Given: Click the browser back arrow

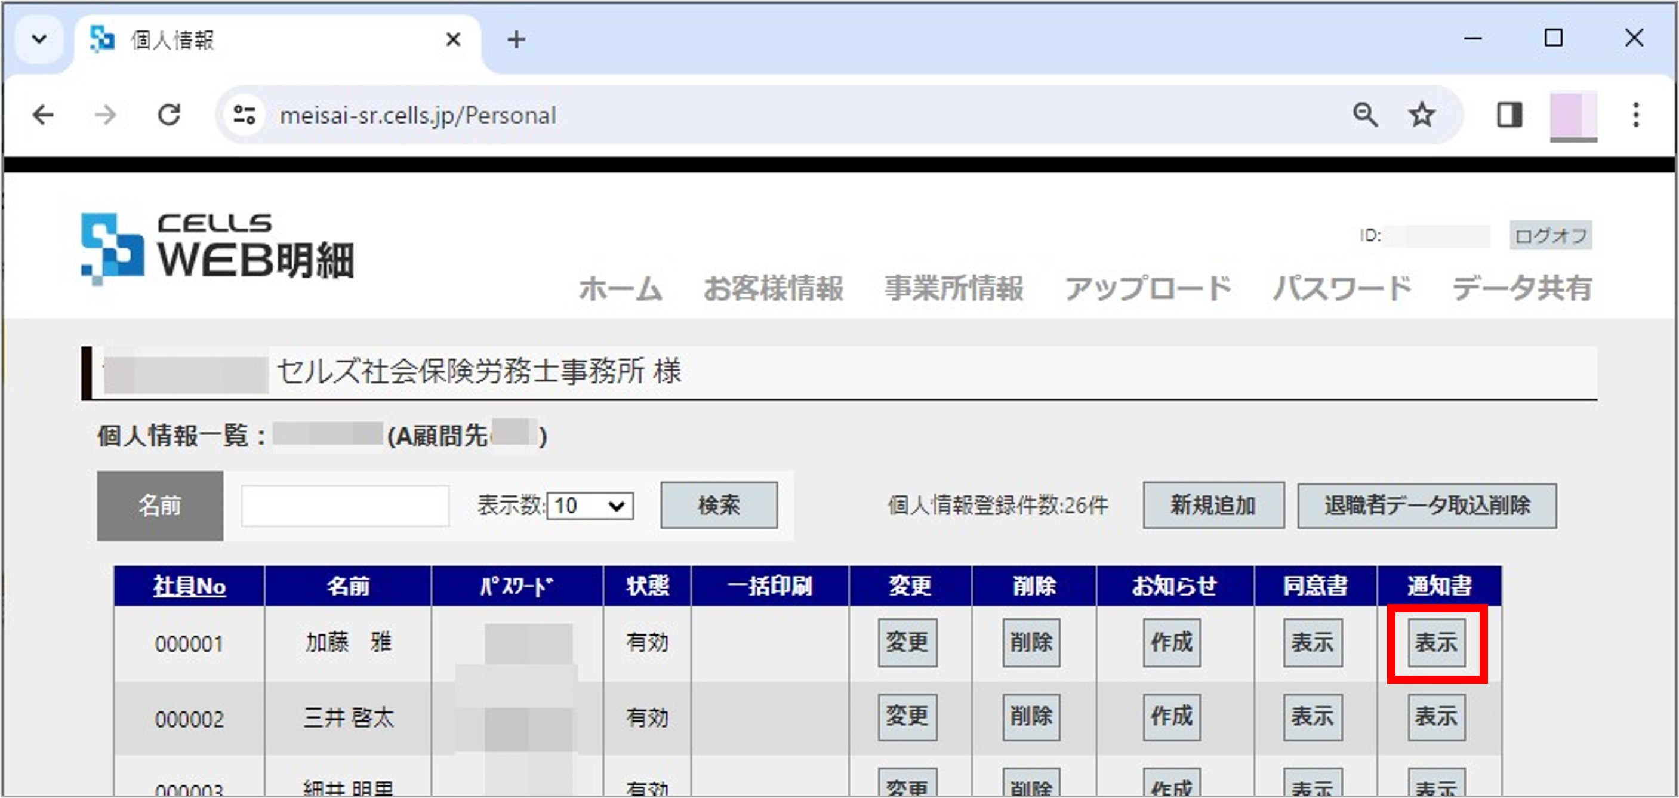Looking at the screenshot, I should pyautogui.click(x=42, y=115).
